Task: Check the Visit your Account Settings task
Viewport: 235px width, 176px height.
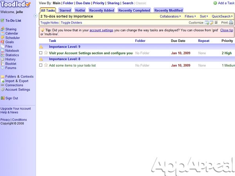Action: 41,53
